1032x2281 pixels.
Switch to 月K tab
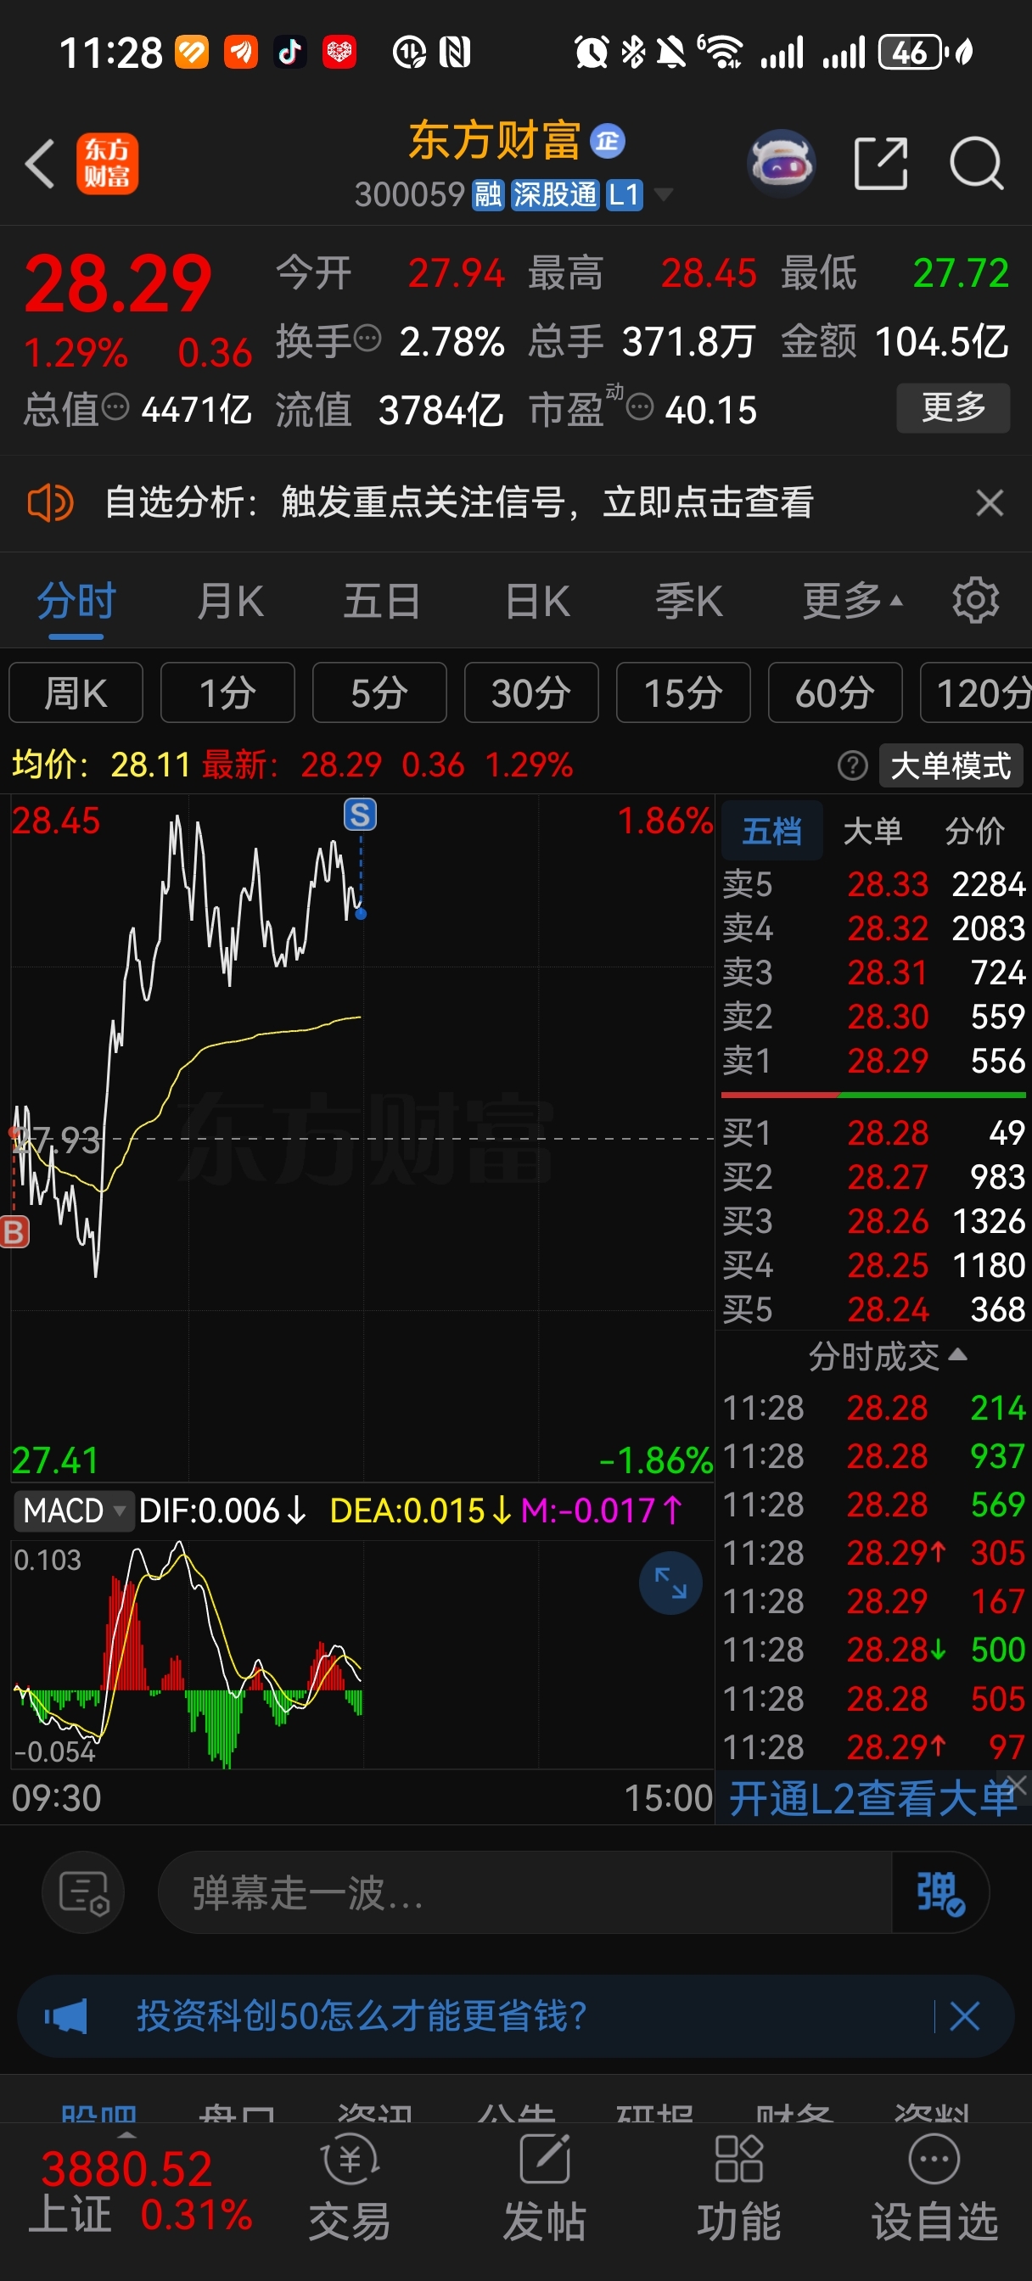point(229,602)
